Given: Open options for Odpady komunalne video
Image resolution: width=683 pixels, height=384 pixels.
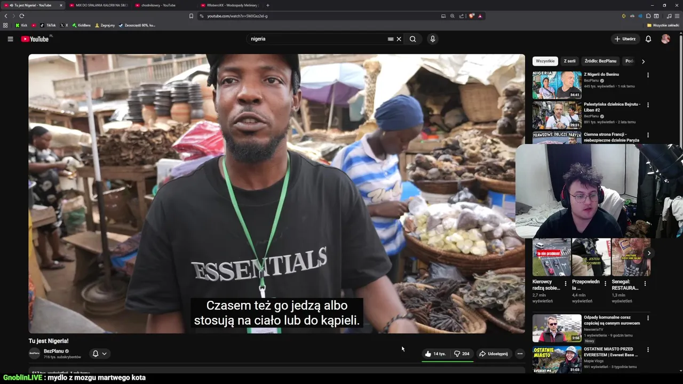Looking at the screenshot, I should [x=648, y=318].
